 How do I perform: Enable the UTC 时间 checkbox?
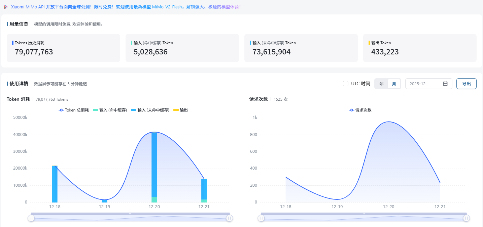coord(346,83)
